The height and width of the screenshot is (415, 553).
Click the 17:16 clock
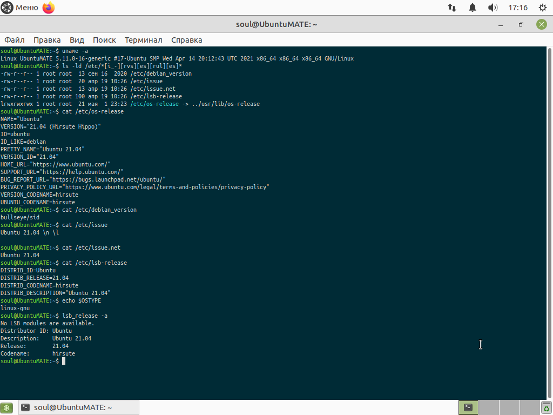pos(518,8)
